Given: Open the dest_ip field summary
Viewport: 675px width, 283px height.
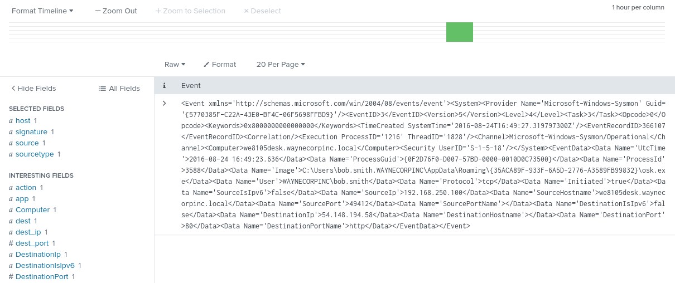Looking at the screenshot, I should click(x=28, y=232).
